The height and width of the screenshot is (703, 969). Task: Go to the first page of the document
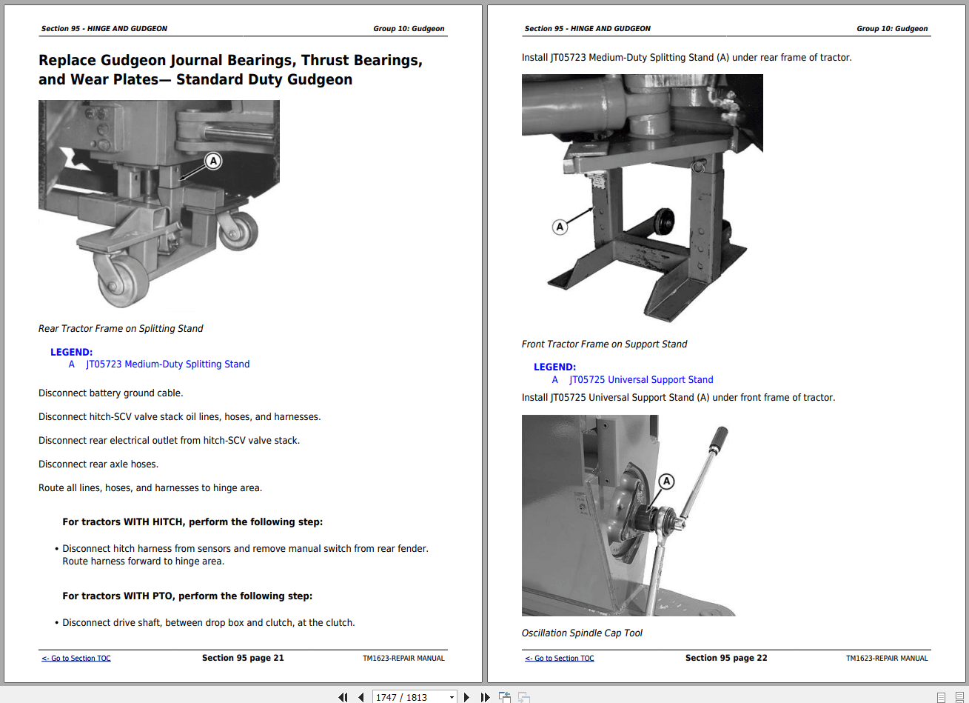click(343, 697)
